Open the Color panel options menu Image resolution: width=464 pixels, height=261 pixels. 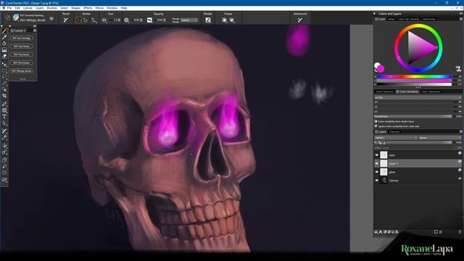(461, 19)
